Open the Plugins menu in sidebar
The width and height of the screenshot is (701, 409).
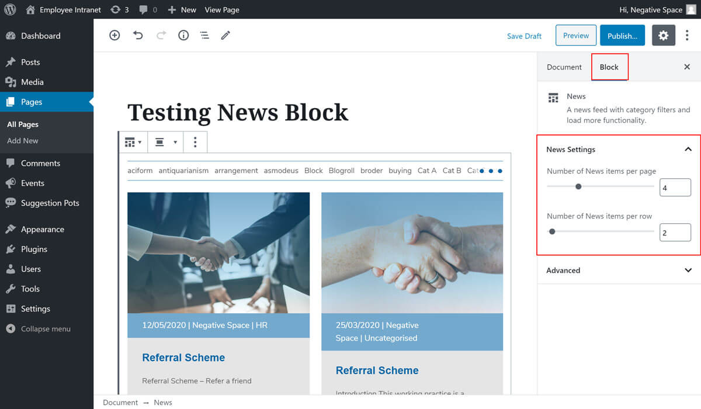(34, 249)
